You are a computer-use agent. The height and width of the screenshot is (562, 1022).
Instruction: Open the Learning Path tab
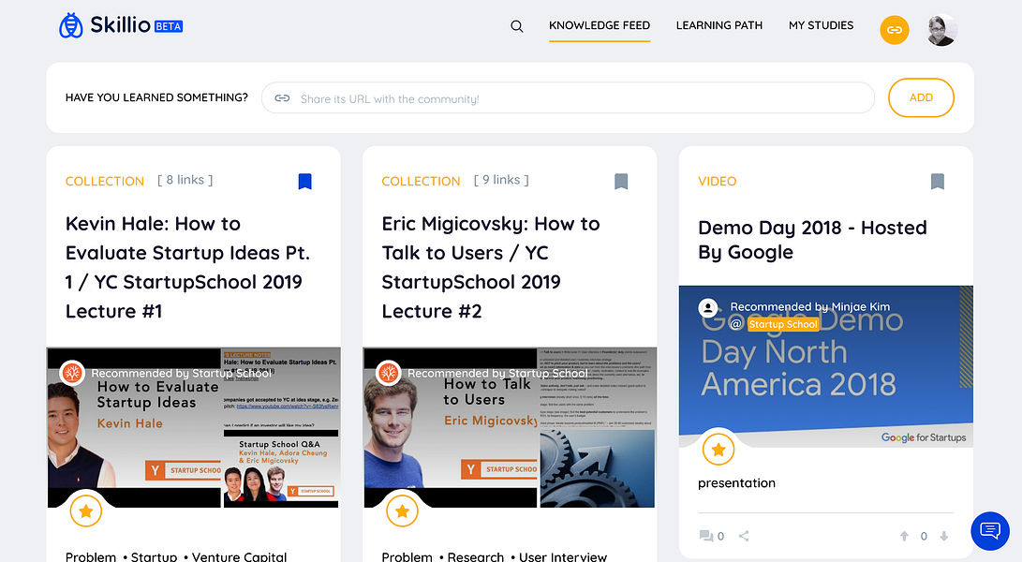point(718,25)
